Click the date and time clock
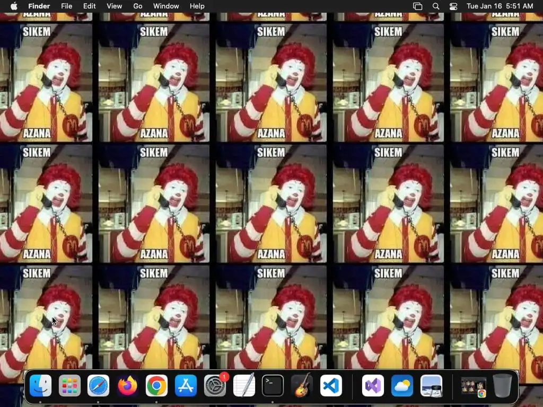This screenshot has height=407, width=543. coord(500,6)
